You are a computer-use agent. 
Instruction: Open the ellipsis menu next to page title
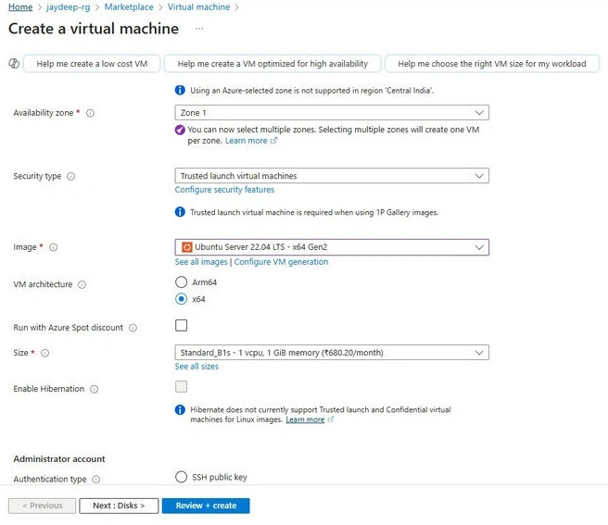pyautogui.click(x=199, y=29)
